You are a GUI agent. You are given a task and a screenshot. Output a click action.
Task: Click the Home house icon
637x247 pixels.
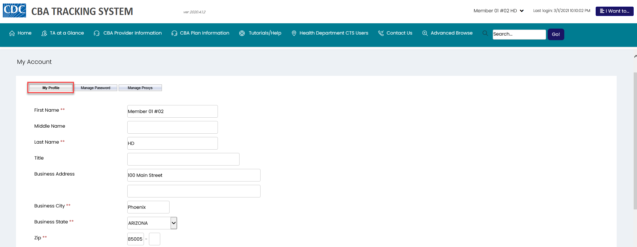coord(12,33)
